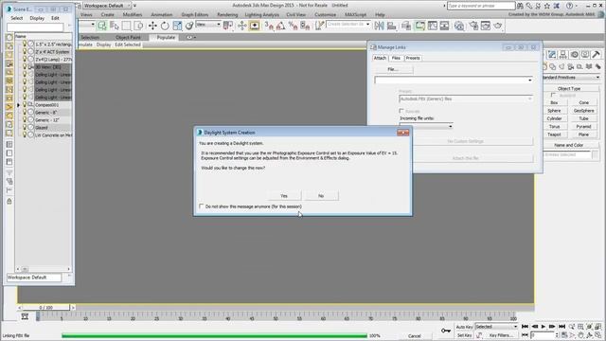Image resolution: width=606 pixels, height=341 pixels.
Task: Click the File... button in Manage Links
Action: (x=393, y=69)
